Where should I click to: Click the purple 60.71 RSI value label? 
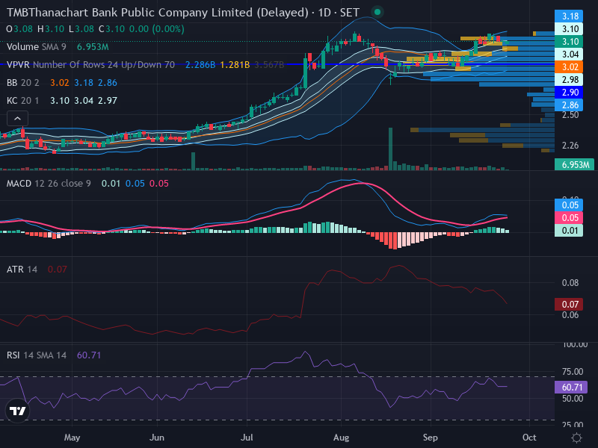570,387
